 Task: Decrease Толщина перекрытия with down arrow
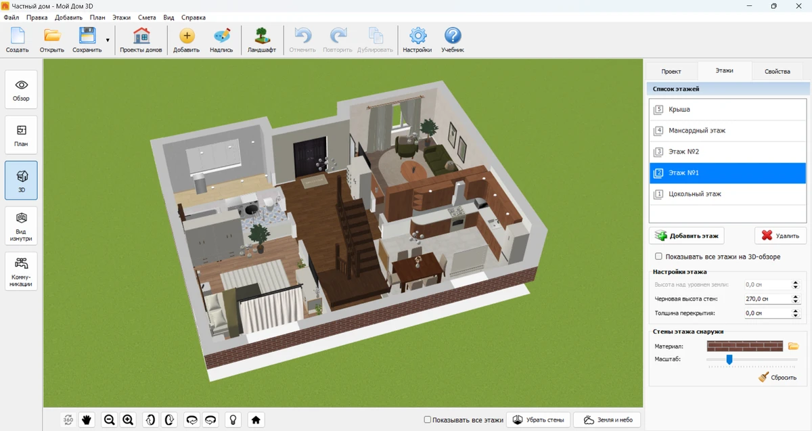(795, 316)
